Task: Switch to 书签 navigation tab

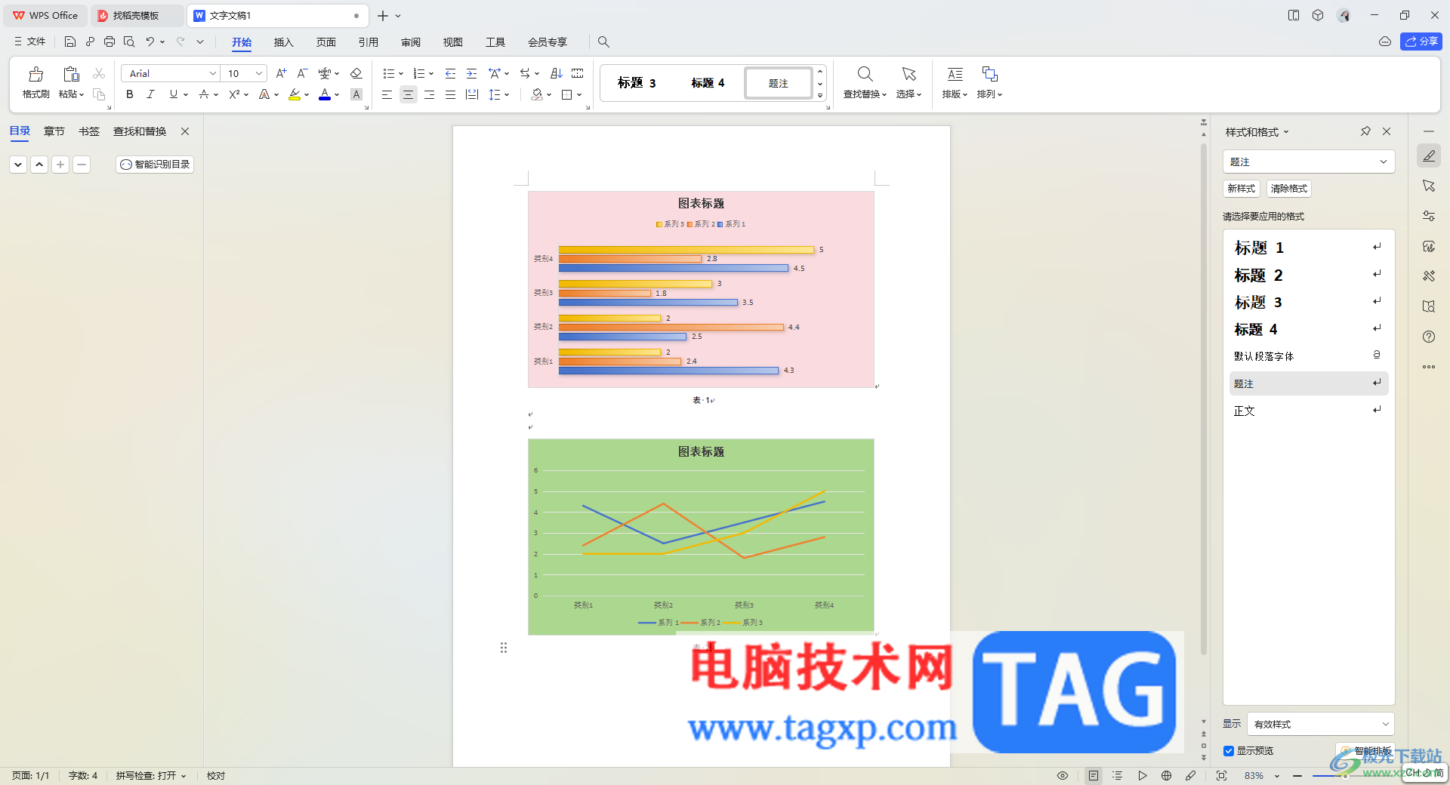Action: click(x=89, y=131)
